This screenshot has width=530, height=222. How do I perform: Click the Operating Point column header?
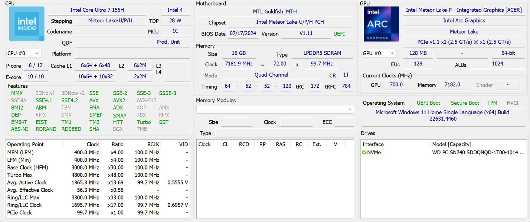coord(34,144)
